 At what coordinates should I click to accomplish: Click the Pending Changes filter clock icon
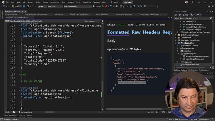[x=180, y=15]
